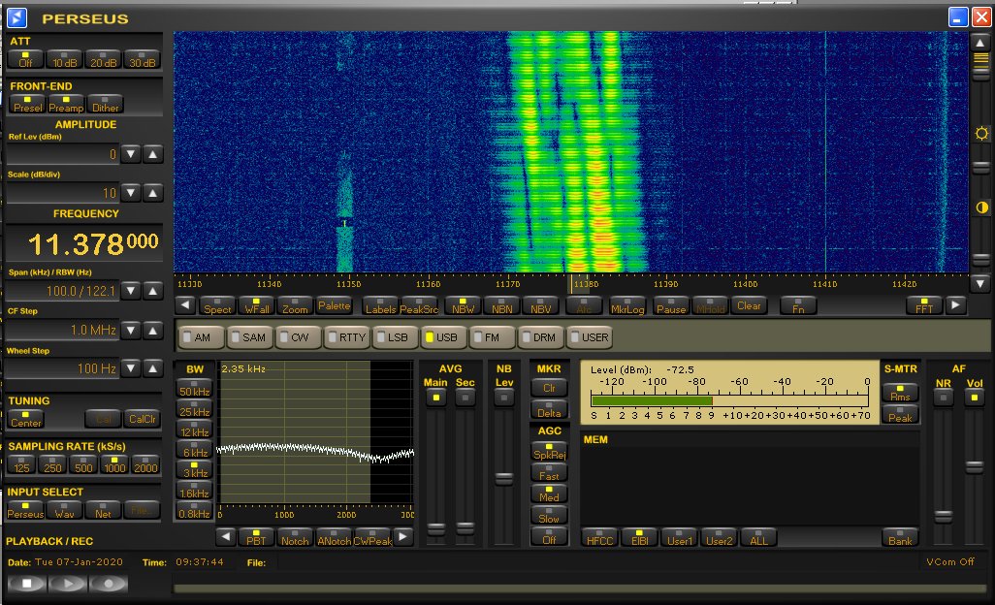Click waterfall scroll up arrow
This screenshot has height=605, width=995.
pos(980,43)
